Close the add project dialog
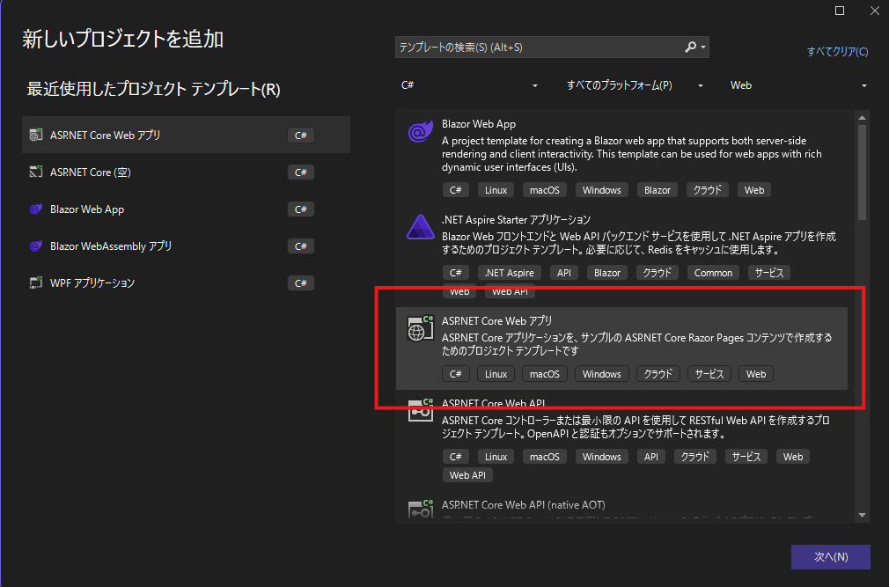 tap(875, 11)
